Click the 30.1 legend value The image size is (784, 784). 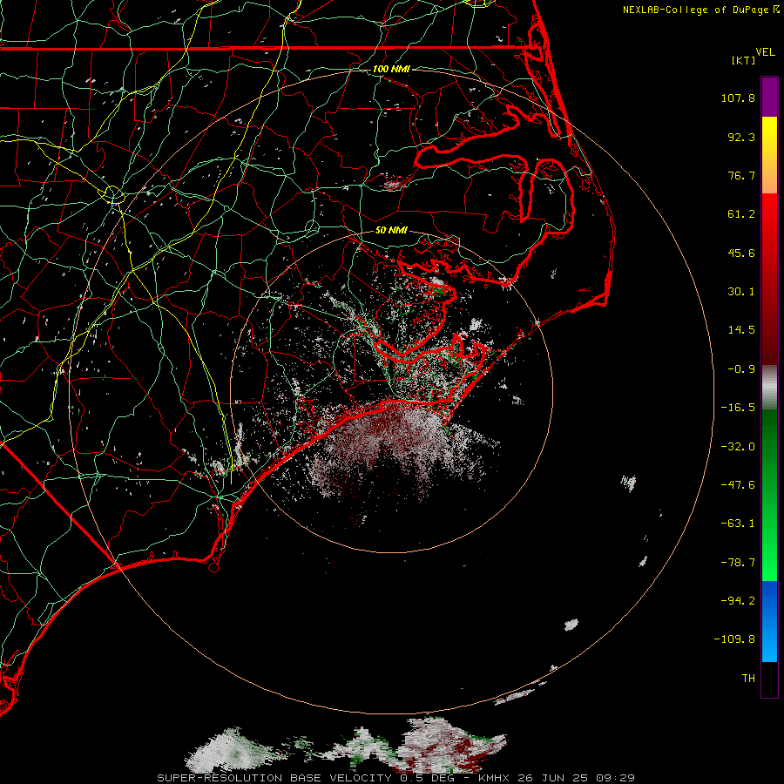741,292
